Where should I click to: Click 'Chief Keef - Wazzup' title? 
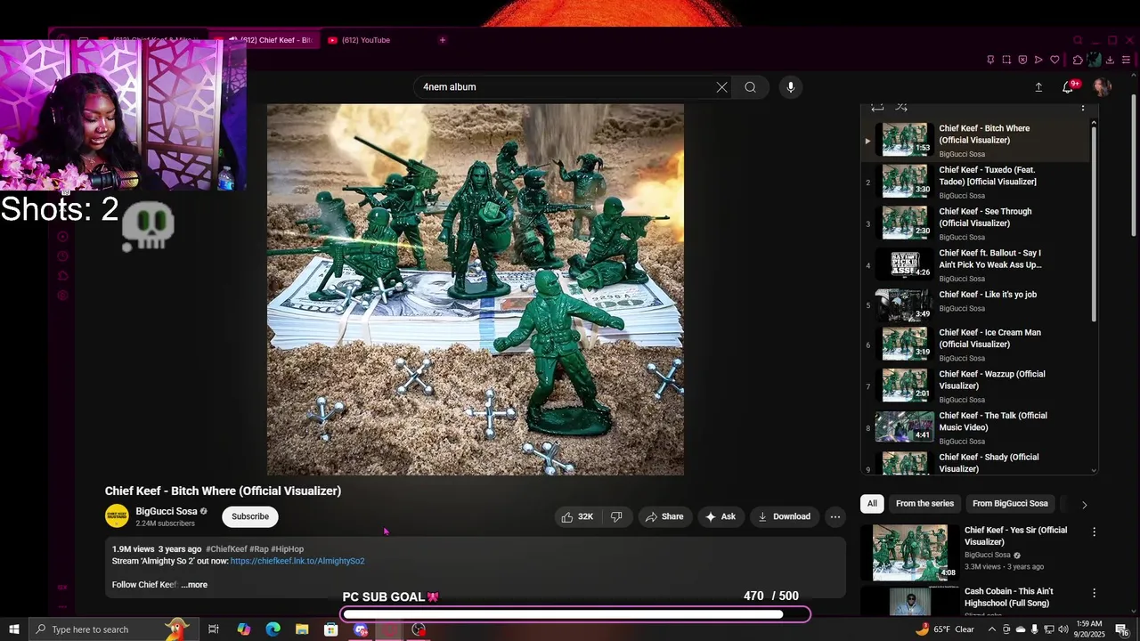click(992, 380)
